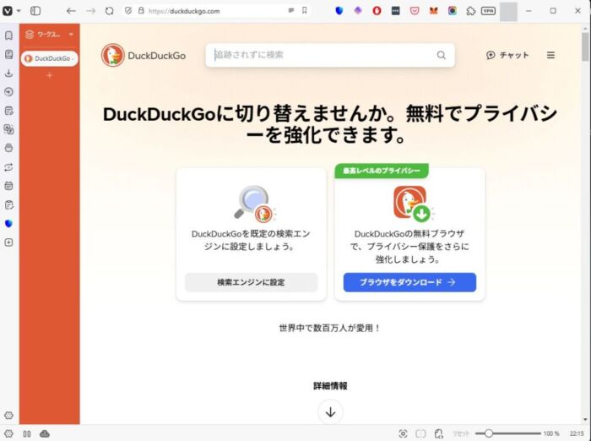The image size is (591, 441).
Task: Open Downloads panel in side bar
Action: (x=8, y=73)
